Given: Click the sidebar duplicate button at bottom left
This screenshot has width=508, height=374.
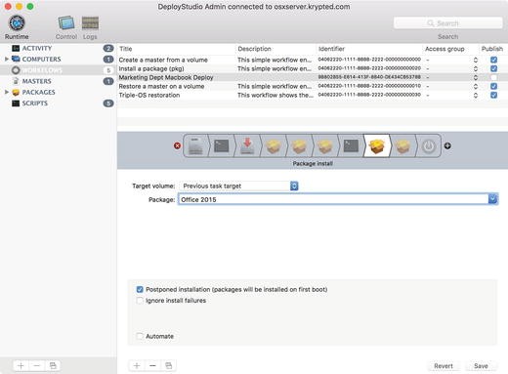Looking at the screenshot, I should [x=53, y=366].
